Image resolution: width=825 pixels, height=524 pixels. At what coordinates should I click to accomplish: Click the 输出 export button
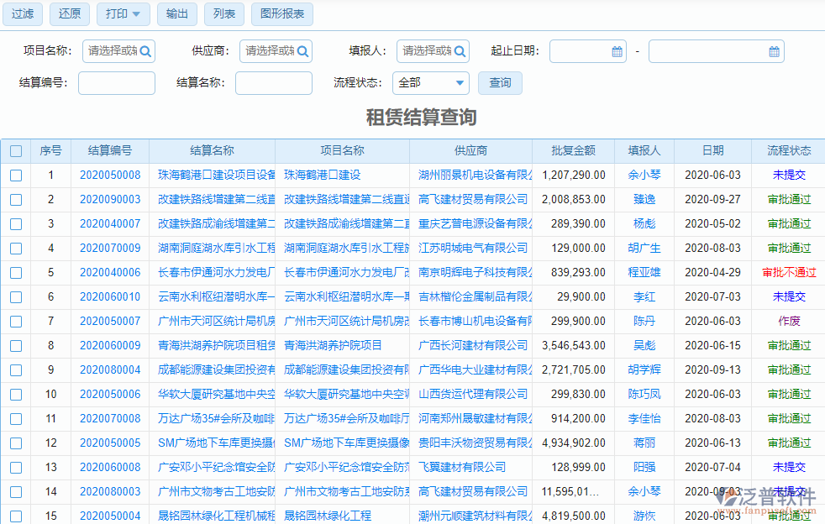176,14
